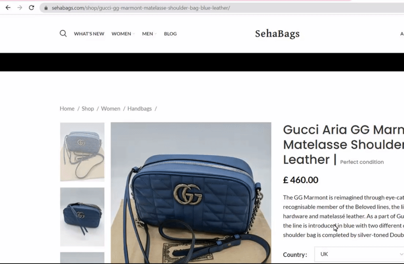
Task: Click the padlock site security icon
Action: point(46,8)
